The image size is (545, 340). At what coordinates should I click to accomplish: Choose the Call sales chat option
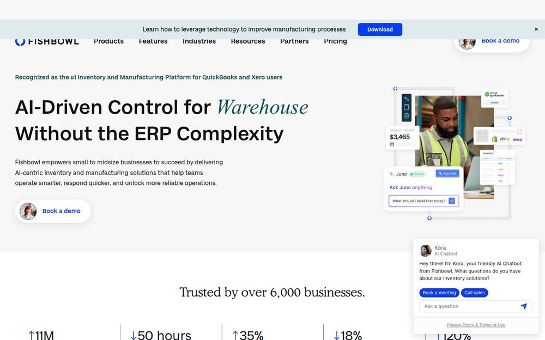click(x=475, y=293)
